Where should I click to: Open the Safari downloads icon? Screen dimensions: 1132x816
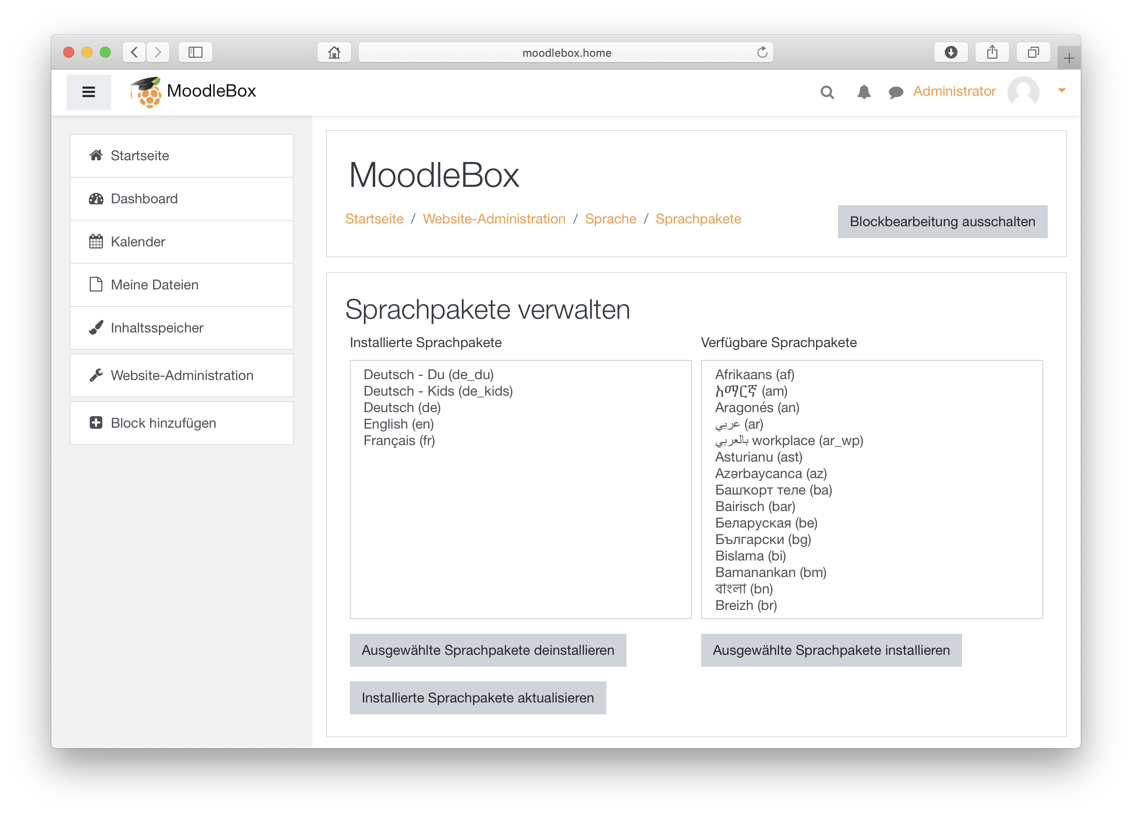coord(951,52)
